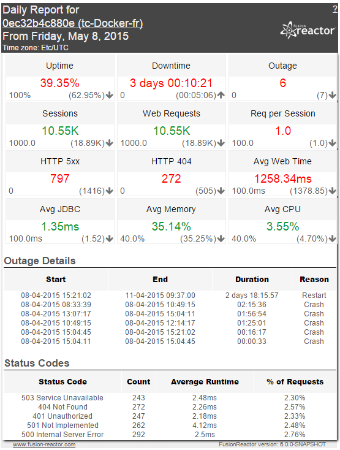Click the Uptime down arrow trend icon
340x450 pixels.
[x=109, y=95]
